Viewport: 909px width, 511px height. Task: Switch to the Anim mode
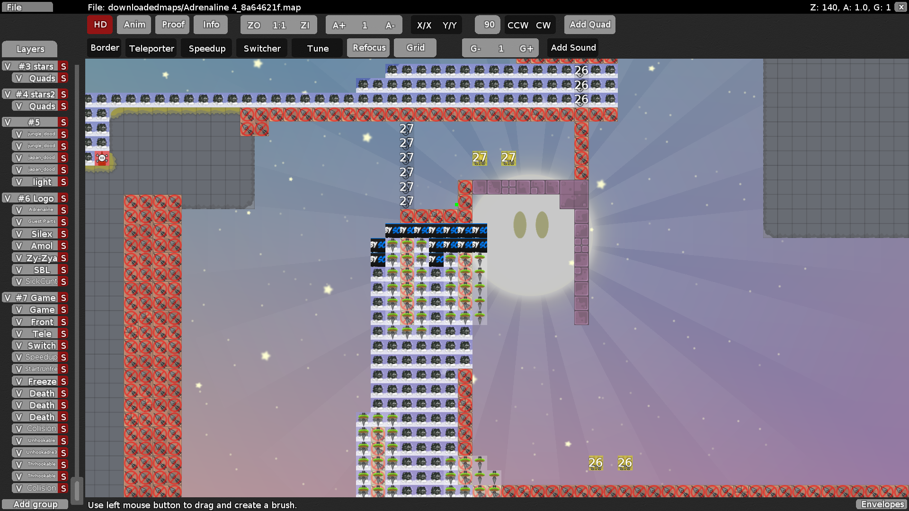point(134,25)
